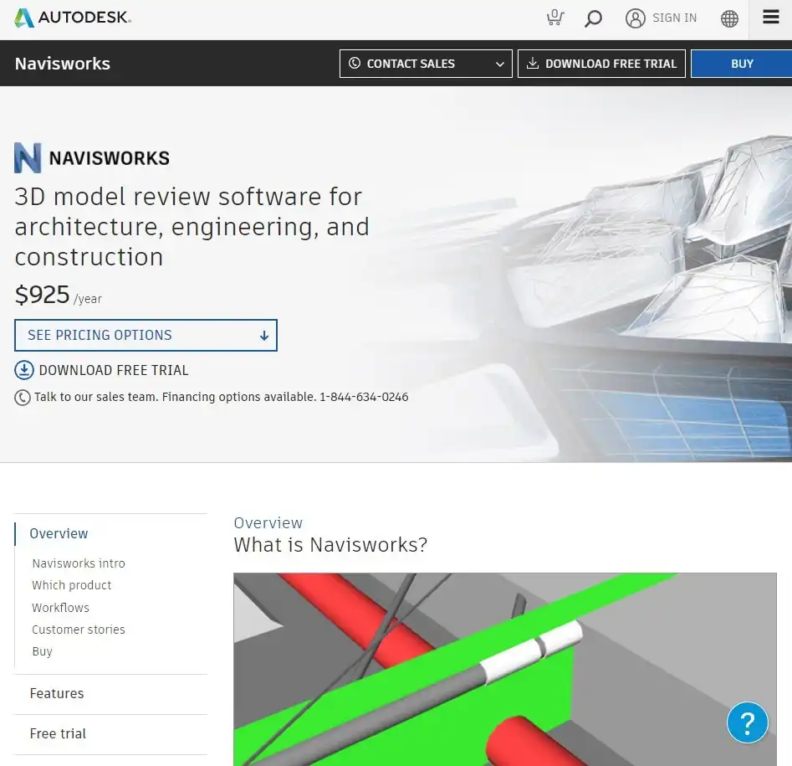The height and width of the screenshot is (766, 792).
Task: Open Navisworks intro in sidebar
Action: 79,563
